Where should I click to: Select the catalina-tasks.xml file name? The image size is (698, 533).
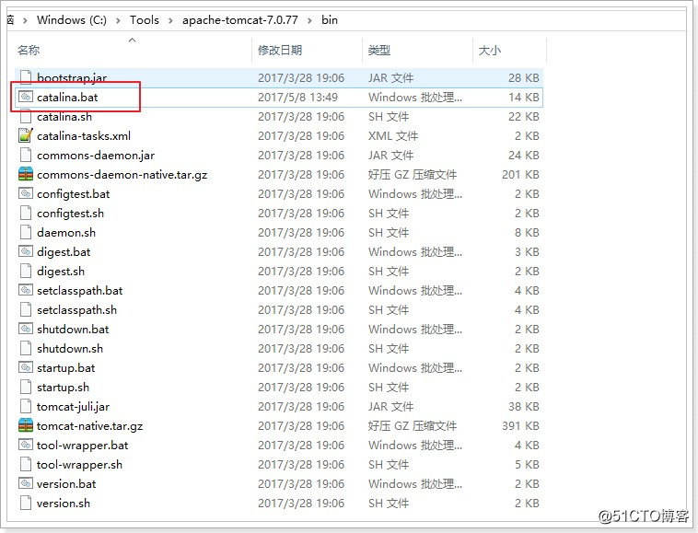click(x=84, y=135)
